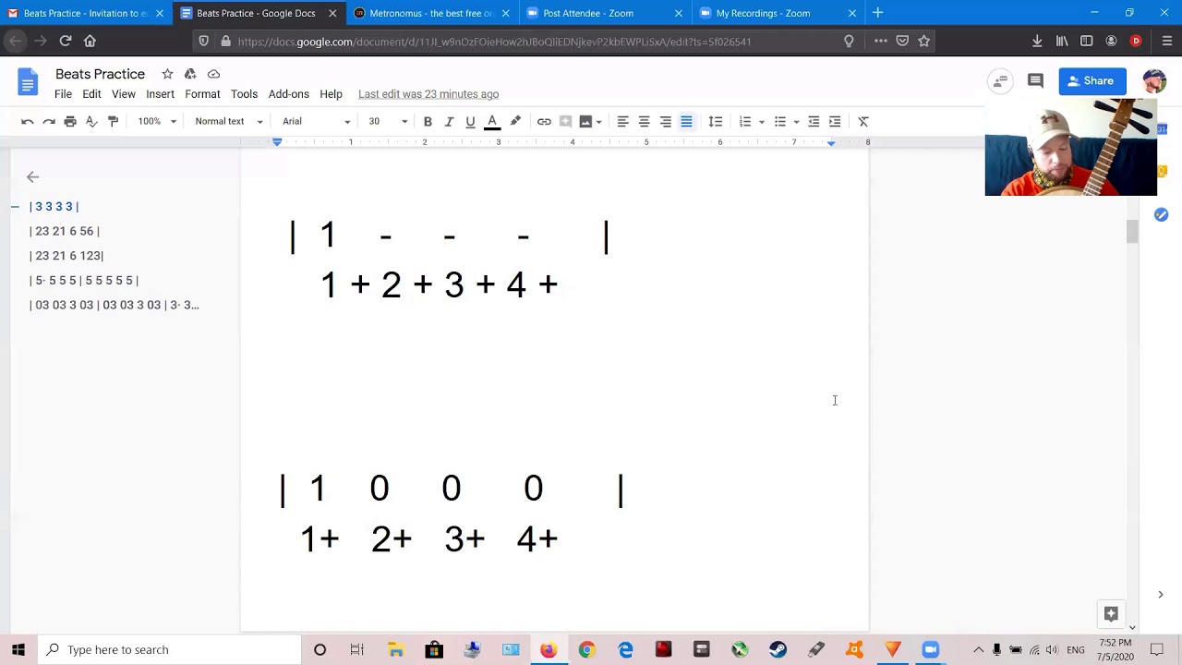Viewport: 1182px width, 665px height.
Task: Open the Insert menu
Action: tap(160, 94)
